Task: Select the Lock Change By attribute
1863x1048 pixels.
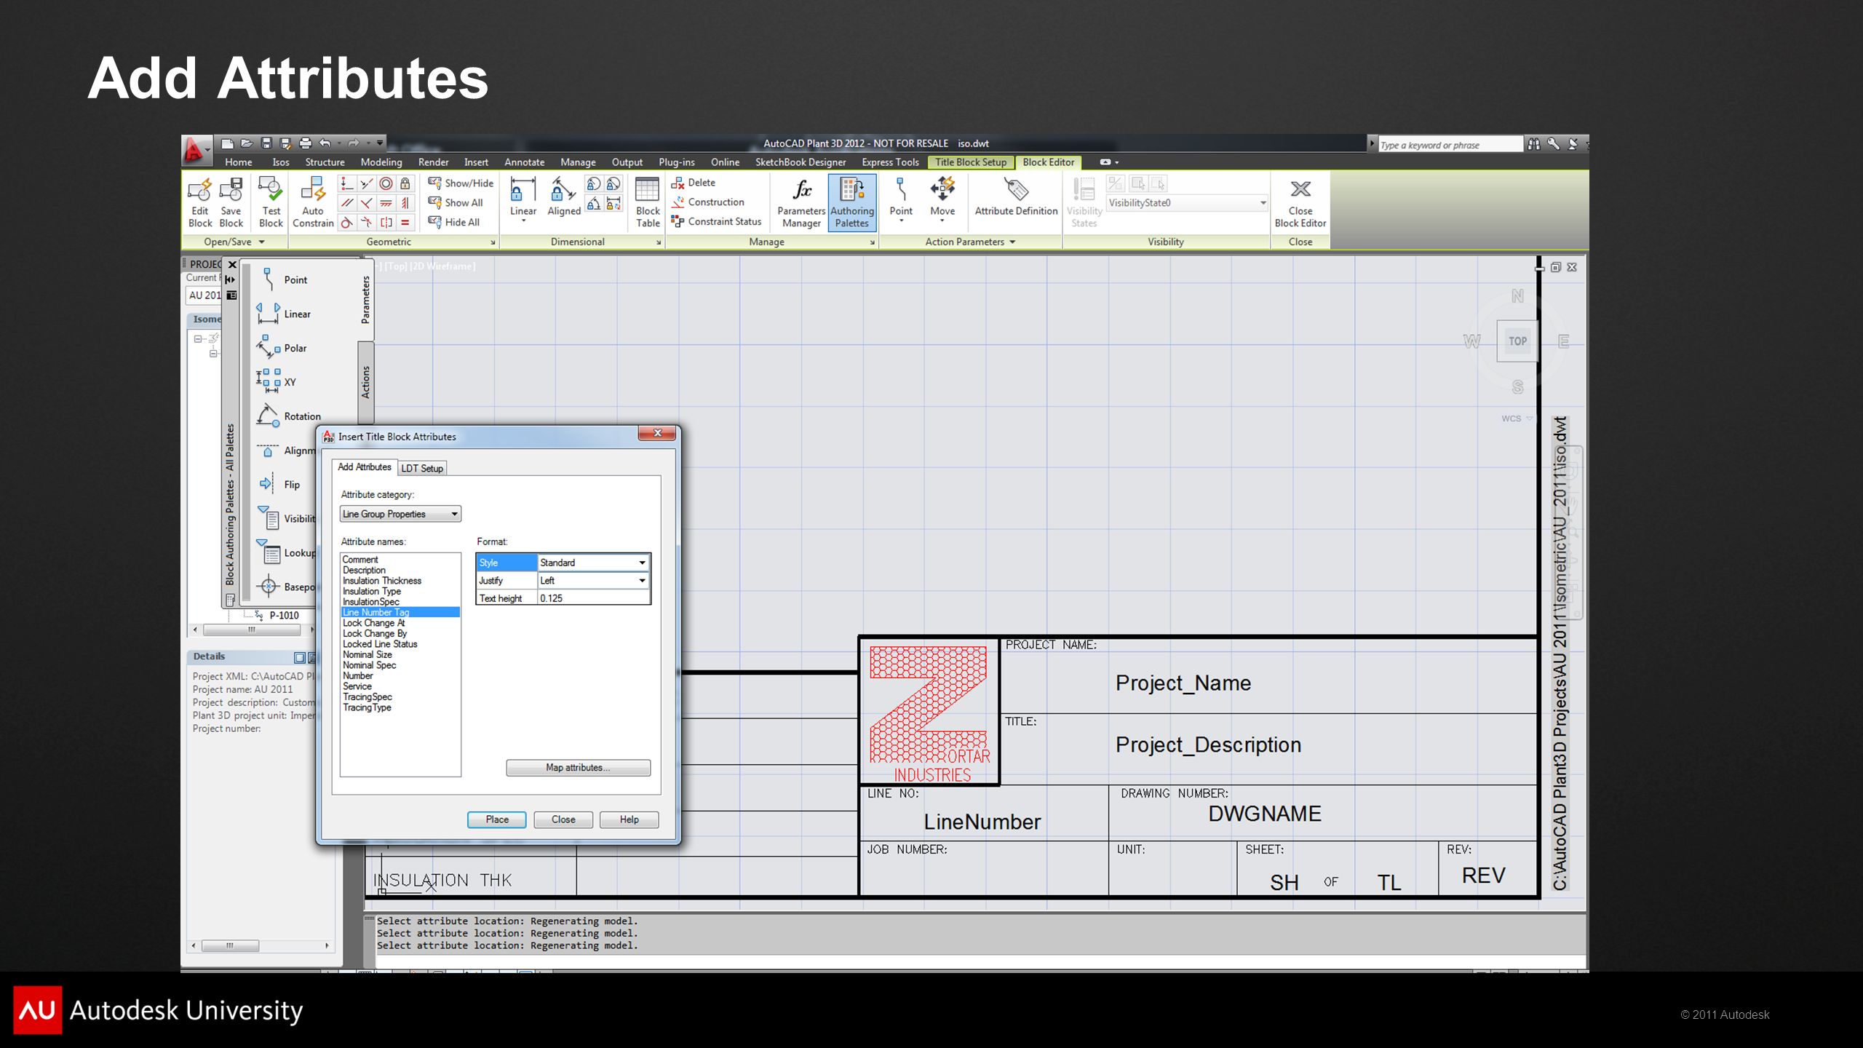Action: point(375,633)
